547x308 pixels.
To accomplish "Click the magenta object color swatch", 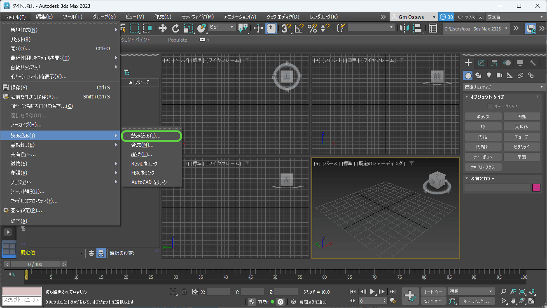I will tap(536, 188).
